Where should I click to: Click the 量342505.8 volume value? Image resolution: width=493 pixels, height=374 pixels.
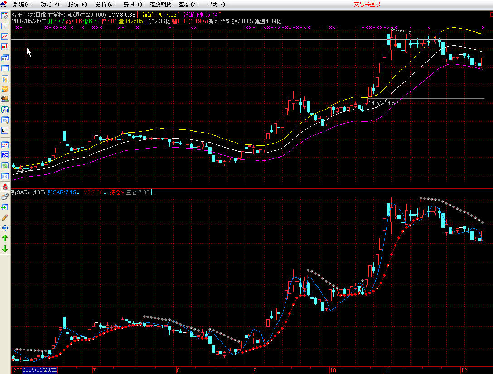133,21
